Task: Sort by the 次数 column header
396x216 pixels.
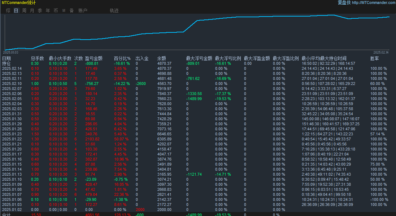Action: click(79, 58)
